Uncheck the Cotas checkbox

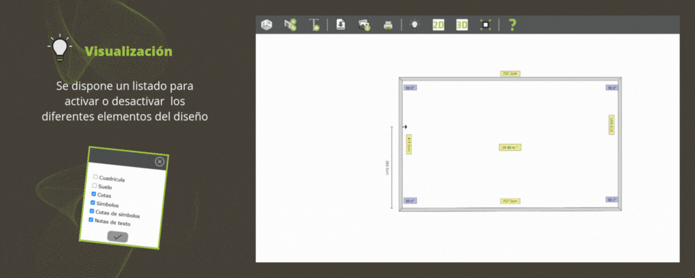point(93,194)
